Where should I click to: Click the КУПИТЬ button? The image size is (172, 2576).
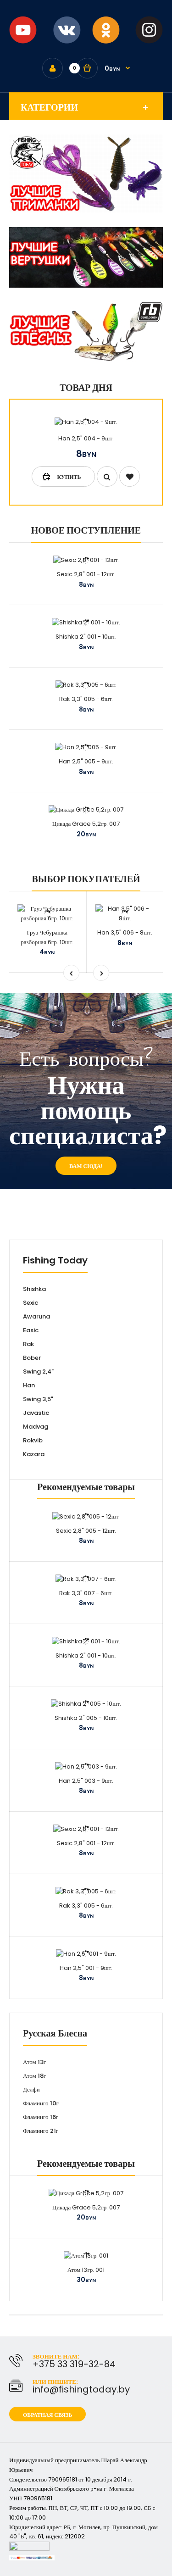click(x=63, y=477)
